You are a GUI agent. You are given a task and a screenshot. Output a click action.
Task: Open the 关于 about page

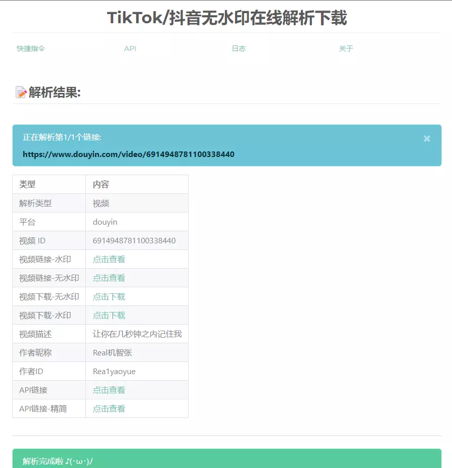[346, 48]
